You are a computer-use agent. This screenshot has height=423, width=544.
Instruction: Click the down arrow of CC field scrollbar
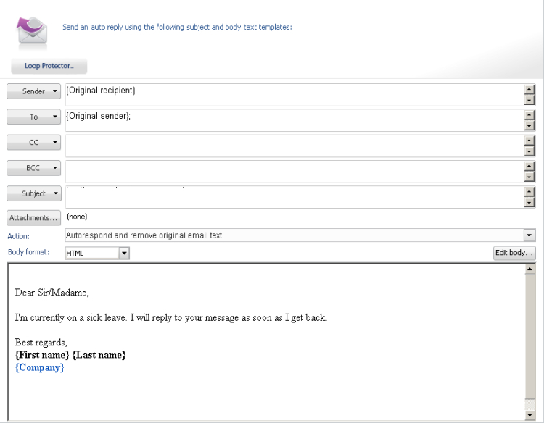[529, 151]
